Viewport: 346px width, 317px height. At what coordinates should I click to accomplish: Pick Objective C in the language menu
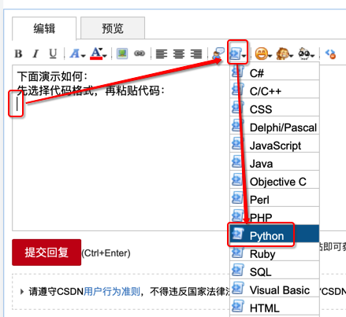274,180
